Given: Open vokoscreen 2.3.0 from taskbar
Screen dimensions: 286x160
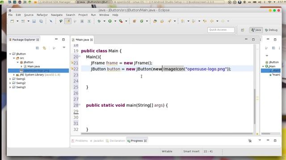Looking at the screenshot, I should pos(206,2).
